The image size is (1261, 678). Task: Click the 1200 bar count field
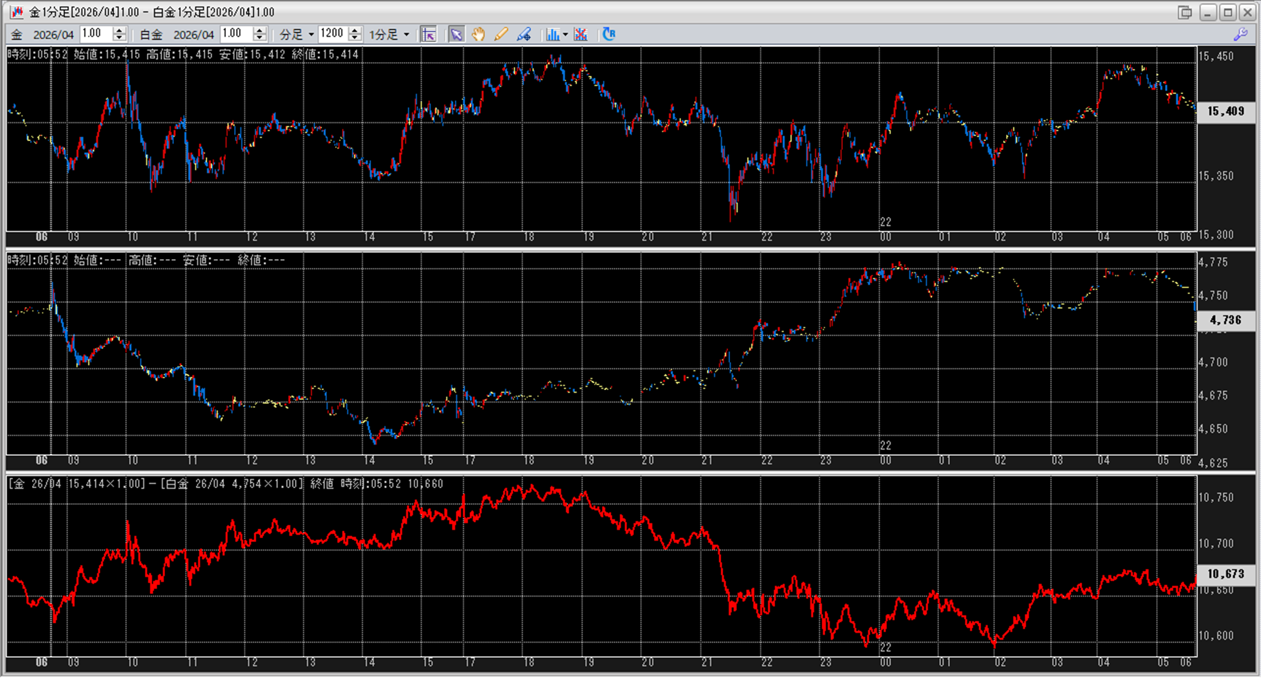tap(333, 34)
